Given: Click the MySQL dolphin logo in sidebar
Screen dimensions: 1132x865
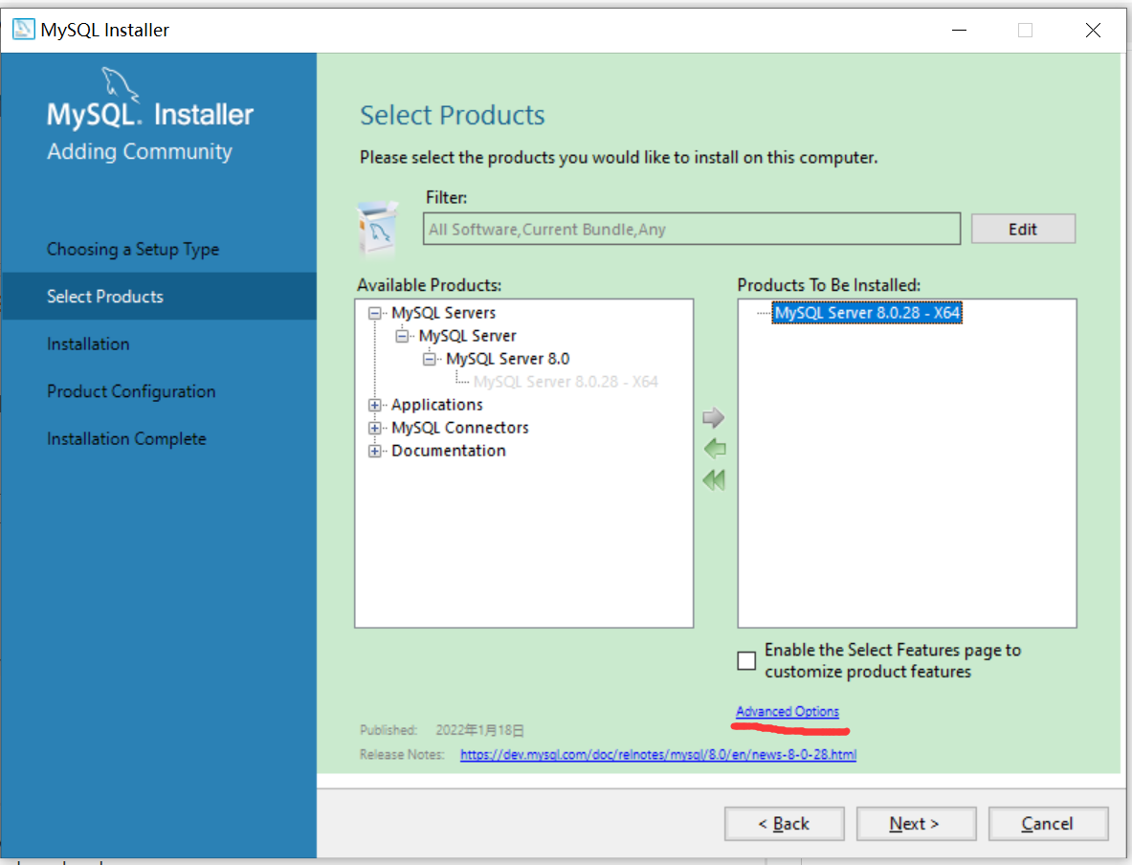Looking at the screenshot, I should 120,84.
